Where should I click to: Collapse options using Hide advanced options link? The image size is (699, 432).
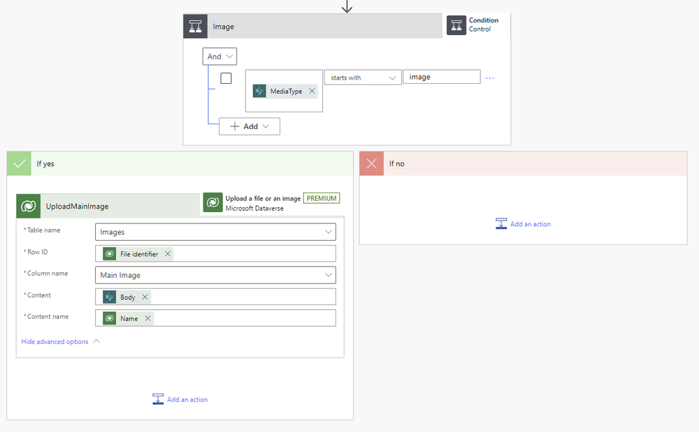tap(56, 341)
